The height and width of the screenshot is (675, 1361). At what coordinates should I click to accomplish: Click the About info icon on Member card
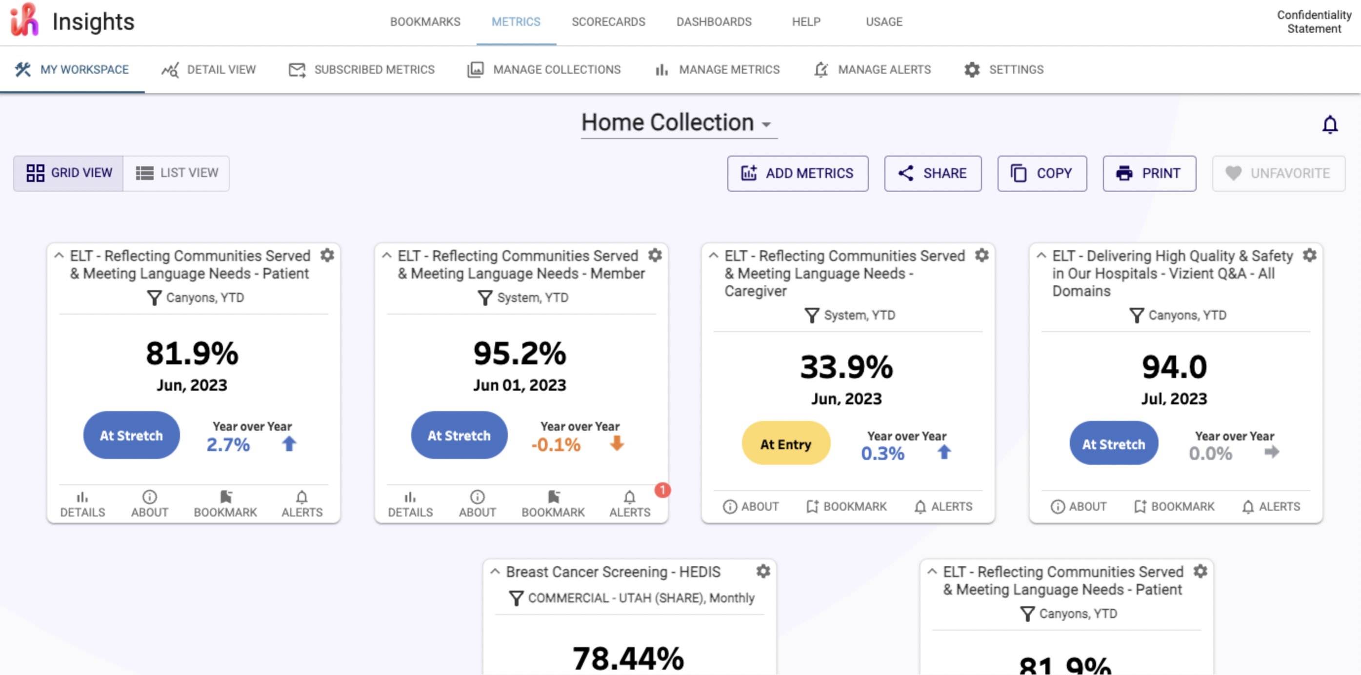coord(477,502)
